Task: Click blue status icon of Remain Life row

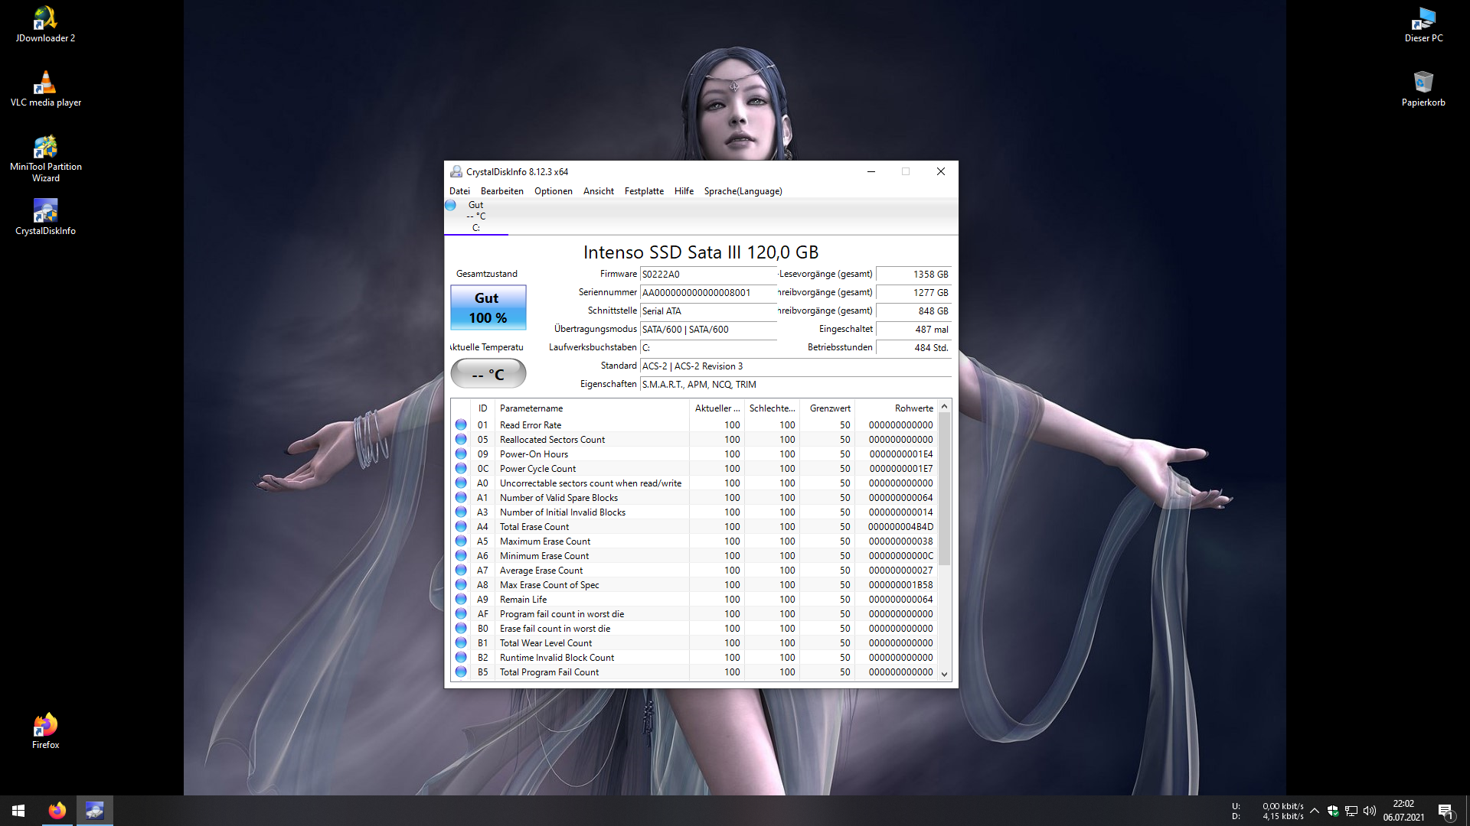Action: (x=461, y=599)
